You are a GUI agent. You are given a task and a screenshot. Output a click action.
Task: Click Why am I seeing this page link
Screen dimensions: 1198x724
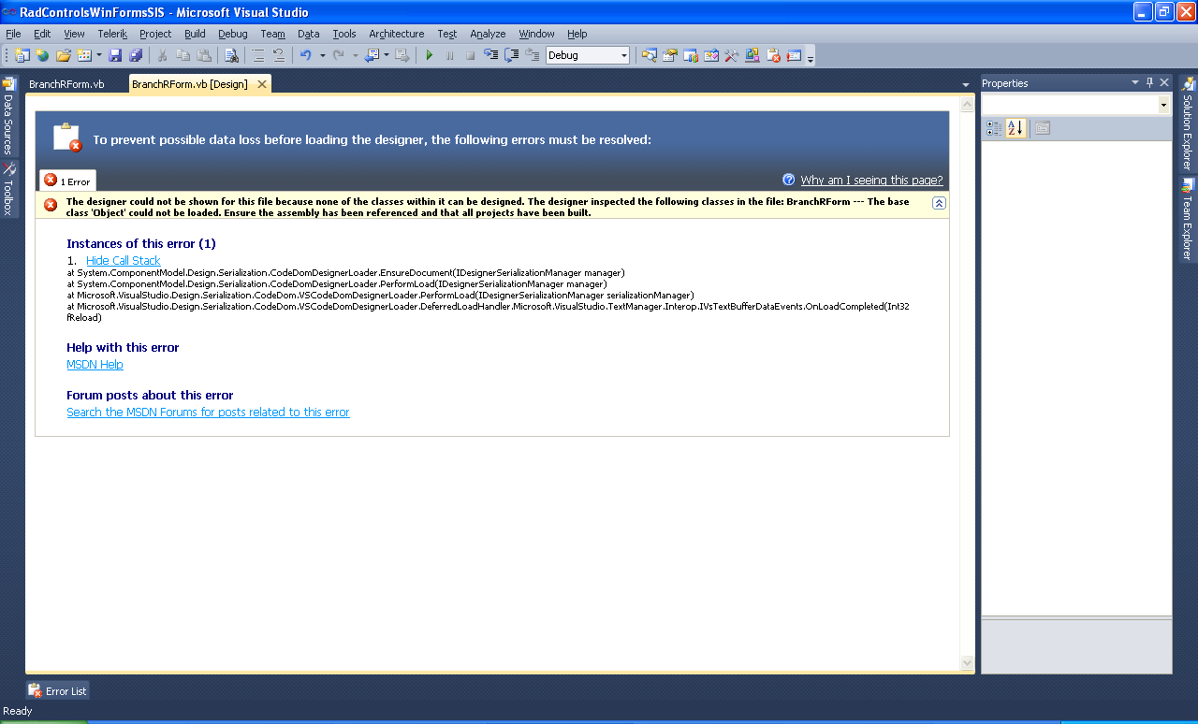871,181
